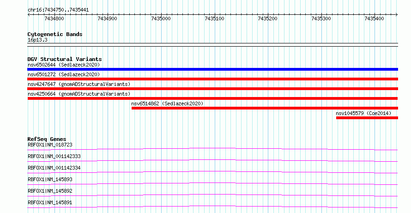Image resolution: width=411 pixels, height=213 pixels.
Task: Click the 16p13.3 band label
Action: (x=37, y=40)
